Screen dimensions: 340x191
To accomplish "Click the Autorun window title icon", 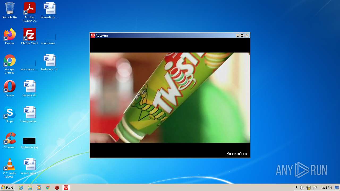I will [93, 36].
